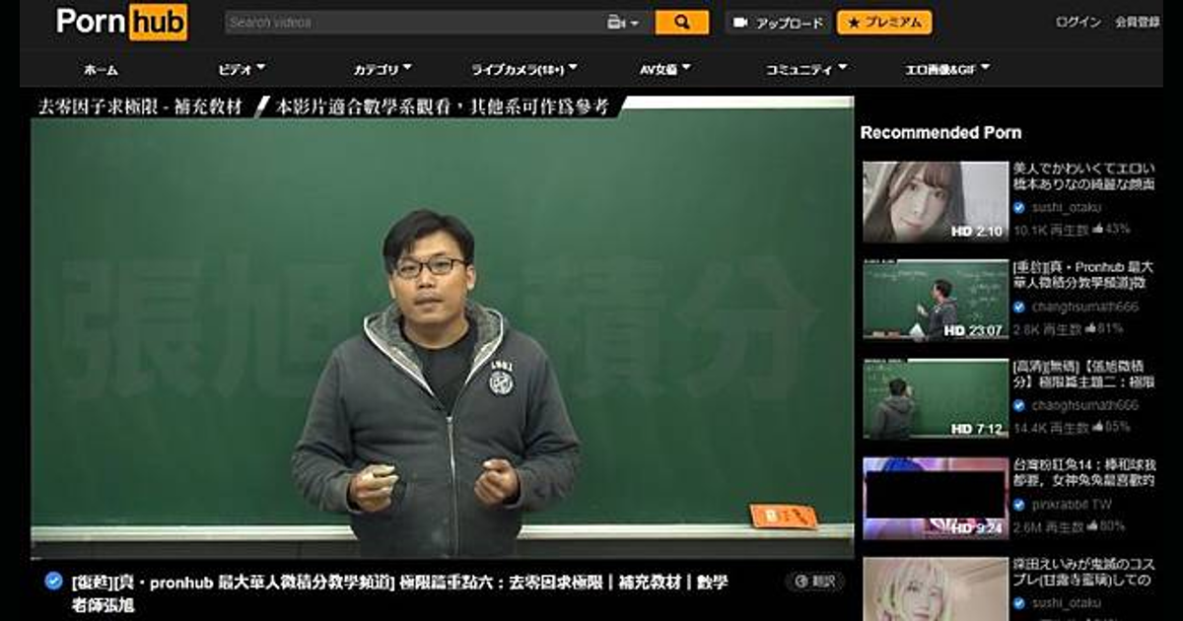The width and height of the screenshot is (1183, 621).
Task: Click verified badge next to first changhsumath666
Action: click(1019, 307)
